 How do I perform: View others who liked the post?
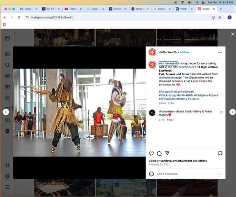(x=202, y=161)
